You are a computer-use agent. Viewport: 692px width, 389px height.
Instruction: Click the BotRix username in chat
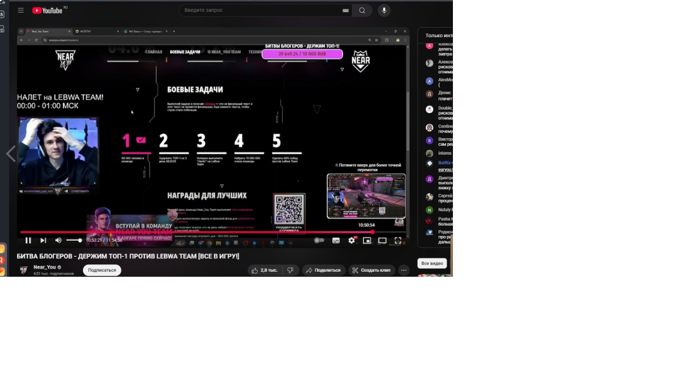pyautogui.click(x=444, y=163)
